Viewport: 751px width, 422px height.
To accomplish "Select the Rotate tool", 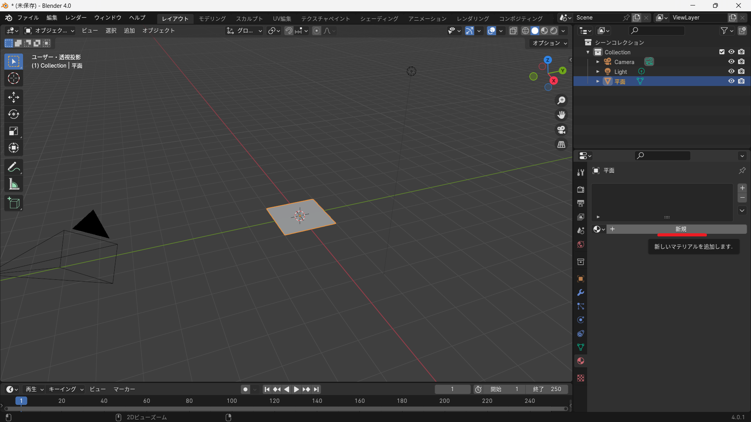I will (x=14, y=114).
